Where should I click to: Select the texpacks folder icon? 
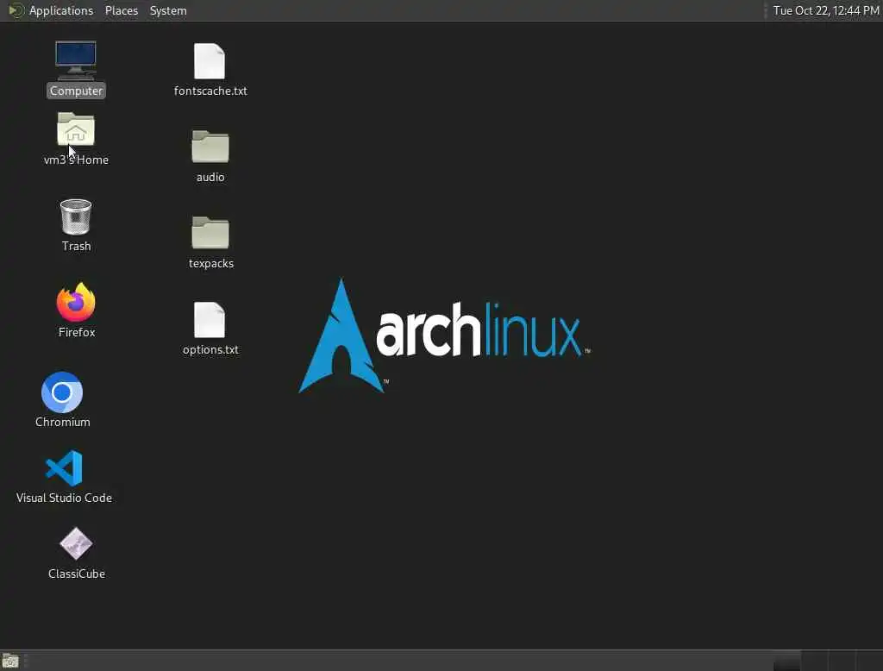pos(210,232)
